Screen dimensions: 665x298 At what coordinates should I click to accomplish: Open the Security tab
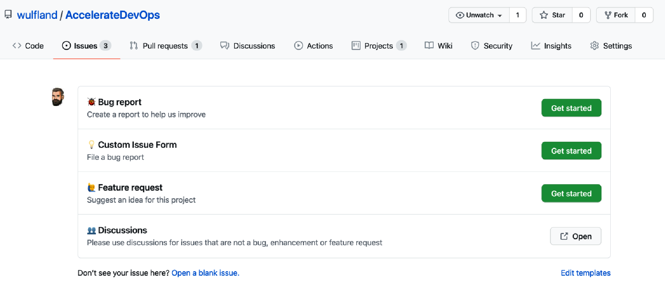(491, 46)
